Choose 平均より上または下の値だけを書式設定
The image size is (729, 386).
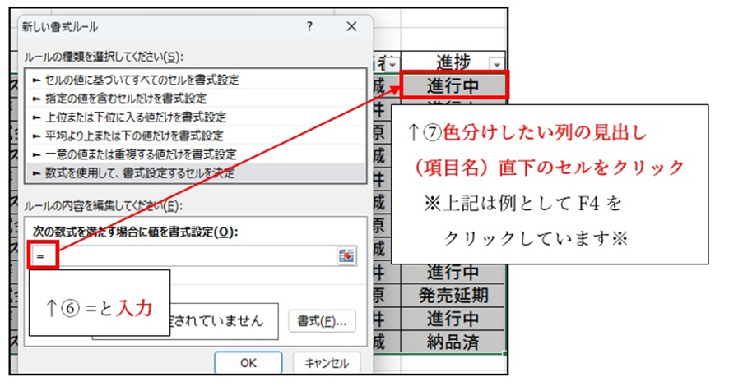(x=132, y=135)
